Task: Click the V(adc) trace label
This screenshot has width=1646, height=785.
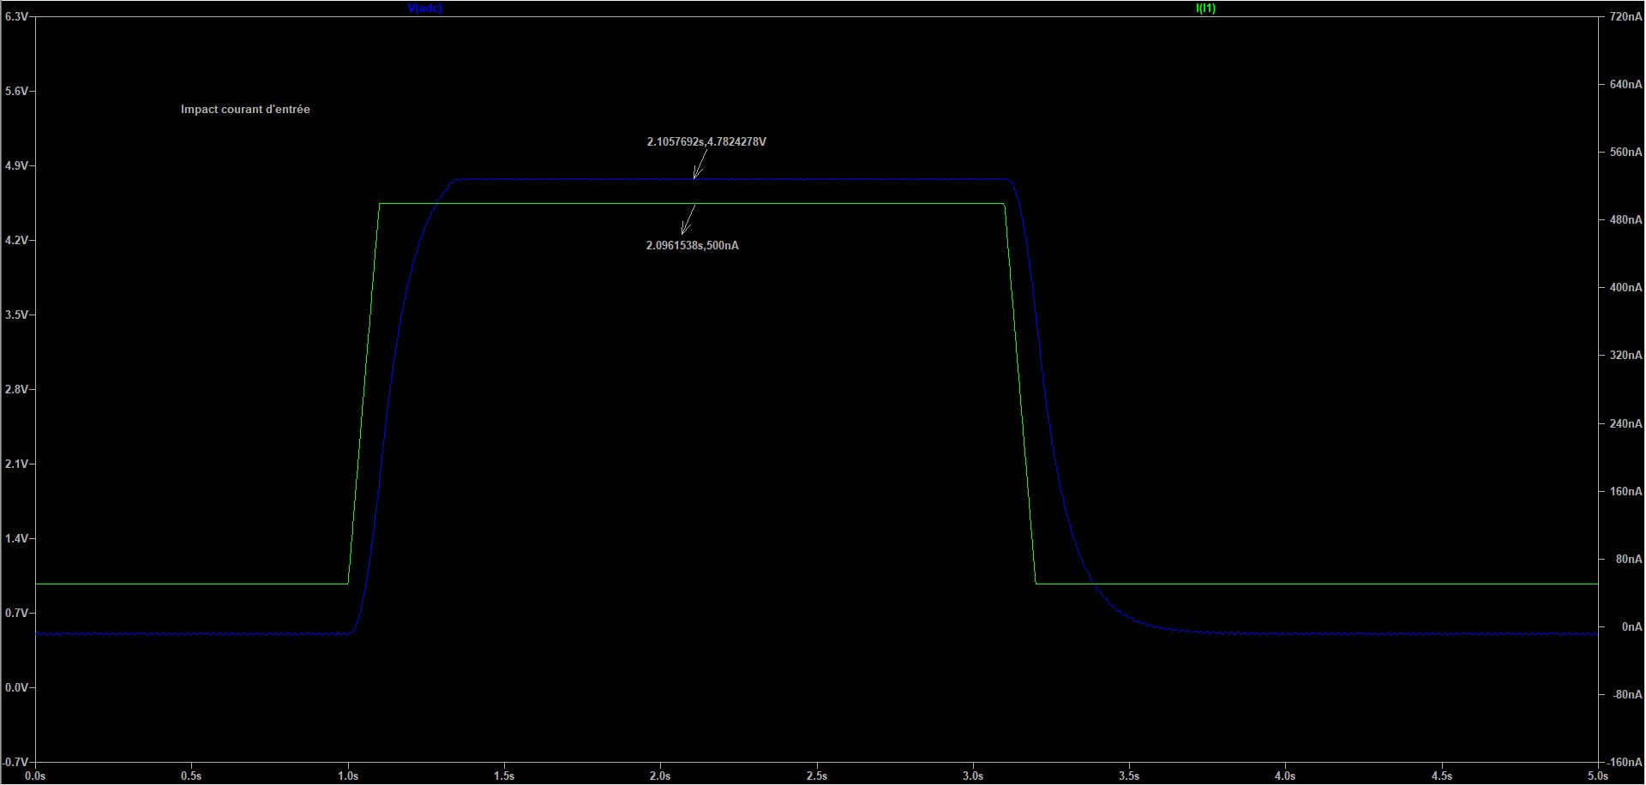Action: coord(424,9)
